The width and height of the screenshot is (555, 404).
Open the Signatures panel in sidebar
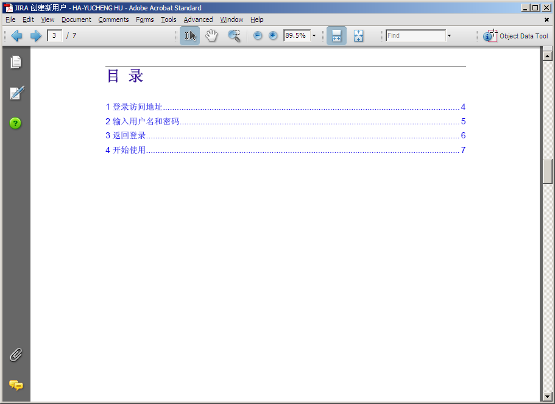[16, 93]
